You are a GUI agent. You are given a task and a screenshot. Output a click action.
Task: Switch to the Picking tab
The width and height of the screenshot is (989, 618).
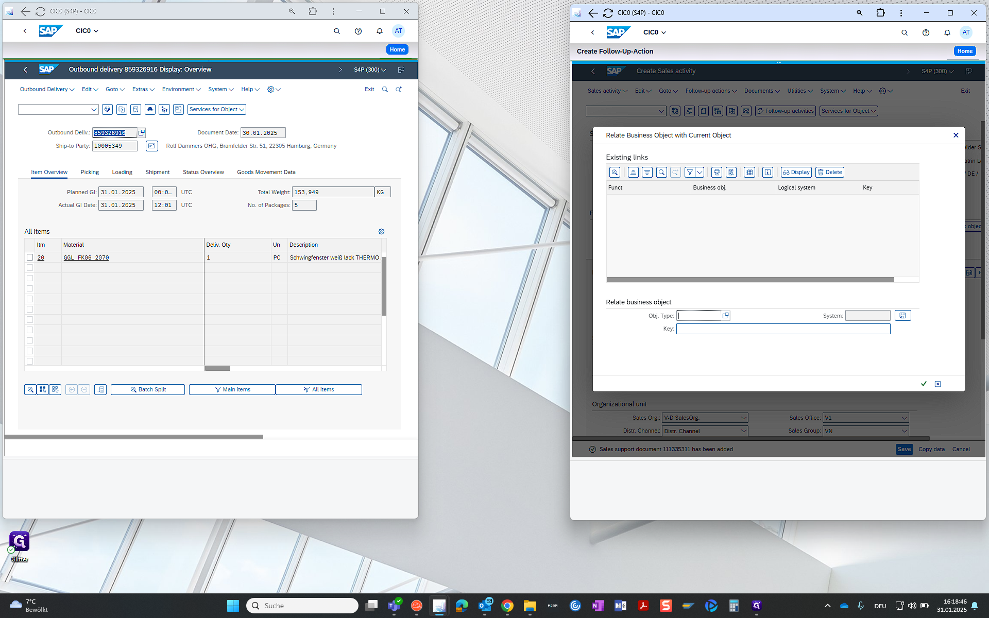90,172
